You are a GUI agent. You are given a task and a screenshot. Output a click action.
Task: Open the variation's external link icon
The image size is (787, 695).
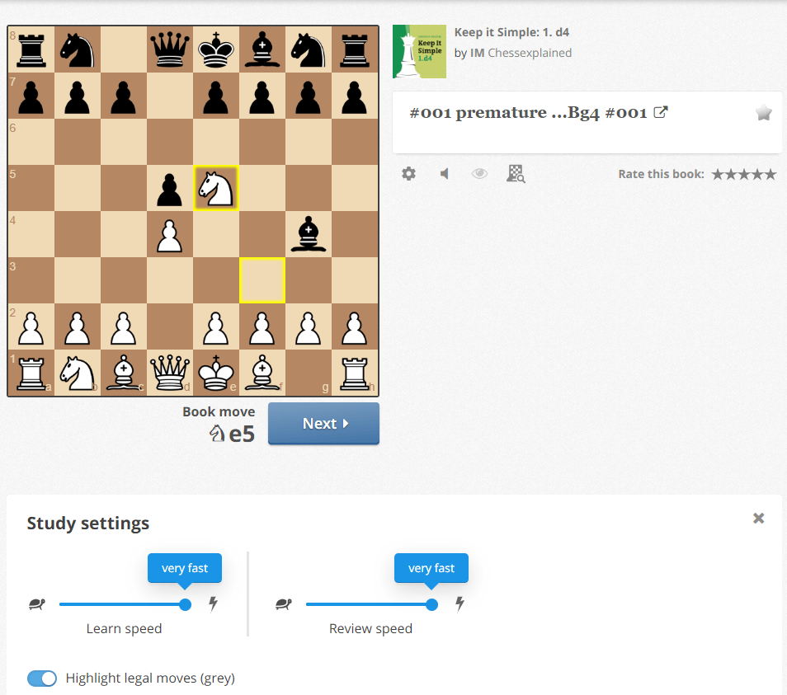click(661, 112)
